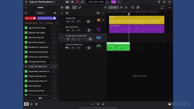
Task: Go back from Logic for iPad Explained project
Action: coord(26,2)
